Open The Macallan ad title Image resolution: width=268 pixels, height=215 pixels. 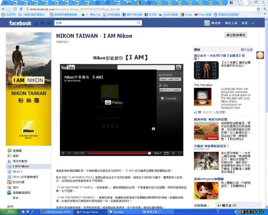click(x=203, y=85)
